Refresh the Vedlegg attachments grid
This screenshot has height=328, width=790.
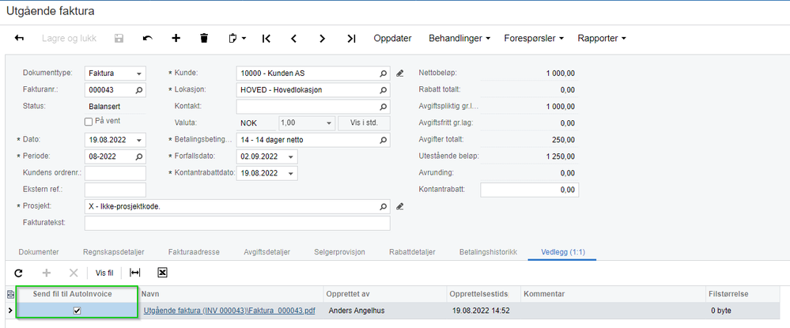pos(19,273)
